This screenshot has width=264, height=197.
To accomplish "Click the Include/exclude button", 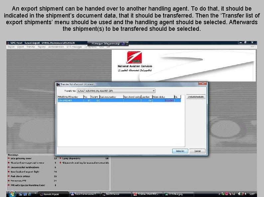I will 196,97.
